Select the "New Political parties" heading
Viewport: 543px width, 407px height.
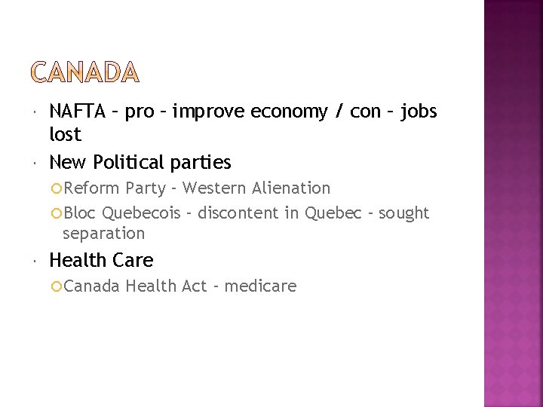click(140, 162)
